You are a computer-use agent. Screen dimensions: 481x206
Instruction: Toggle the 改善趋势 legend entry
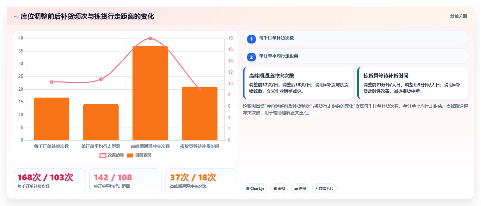coord(112,155)
